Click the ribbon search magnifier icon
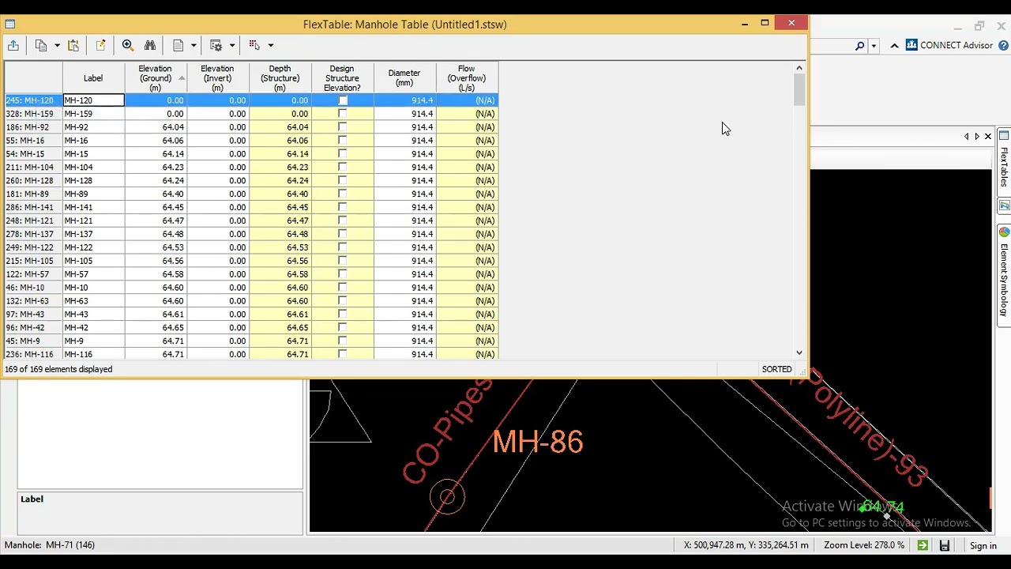This screenshot has width=1011, height=569. point(860,46)
